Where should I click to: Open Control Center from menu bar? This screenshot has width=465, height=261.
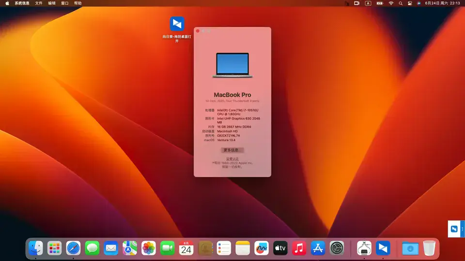410,3
